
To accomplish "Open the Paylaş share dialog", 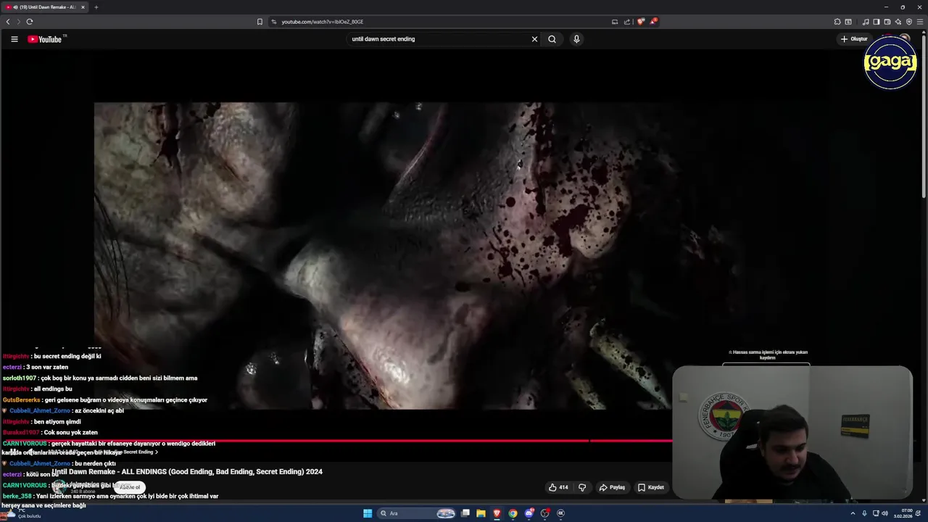I will pos(612,487).
